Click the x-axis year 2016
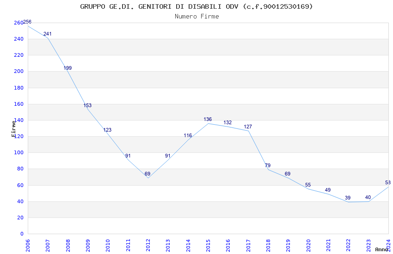This screenshot has height=254, width=393. (228, 246)
